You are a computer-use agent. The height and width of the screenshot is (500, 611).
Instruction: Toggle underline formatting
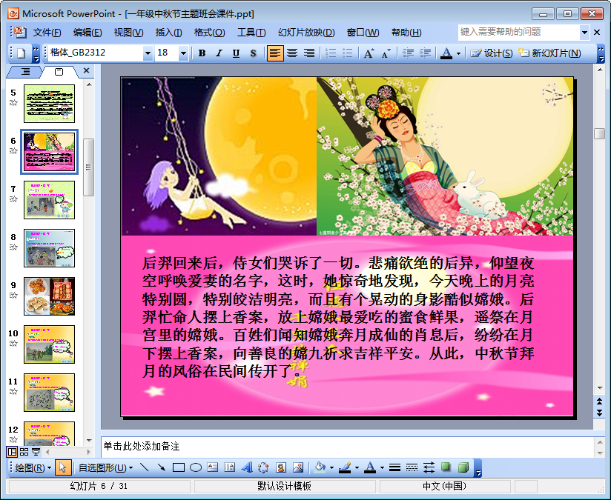(x=236, y=53)
